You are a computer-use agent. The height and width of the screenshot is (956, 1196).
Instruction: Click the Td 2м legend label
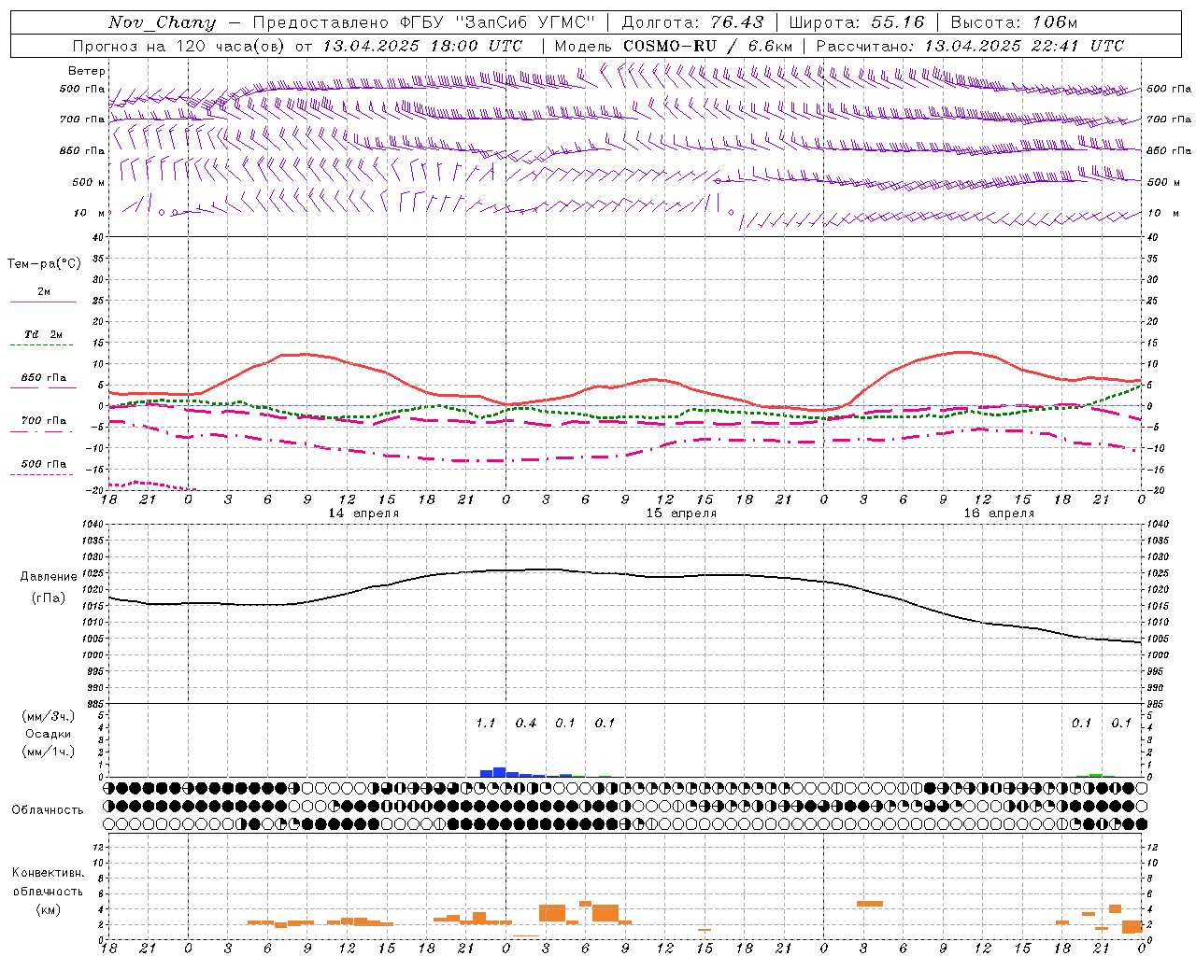[44, 334]
